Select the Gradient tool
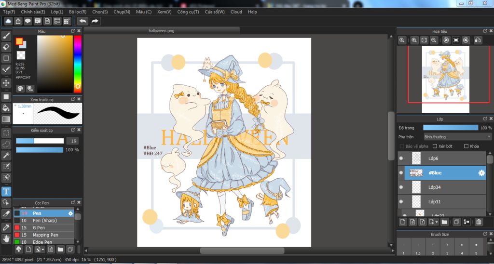Image resolution: width=494 pixels, height=264 pixels. pos(6,119)
